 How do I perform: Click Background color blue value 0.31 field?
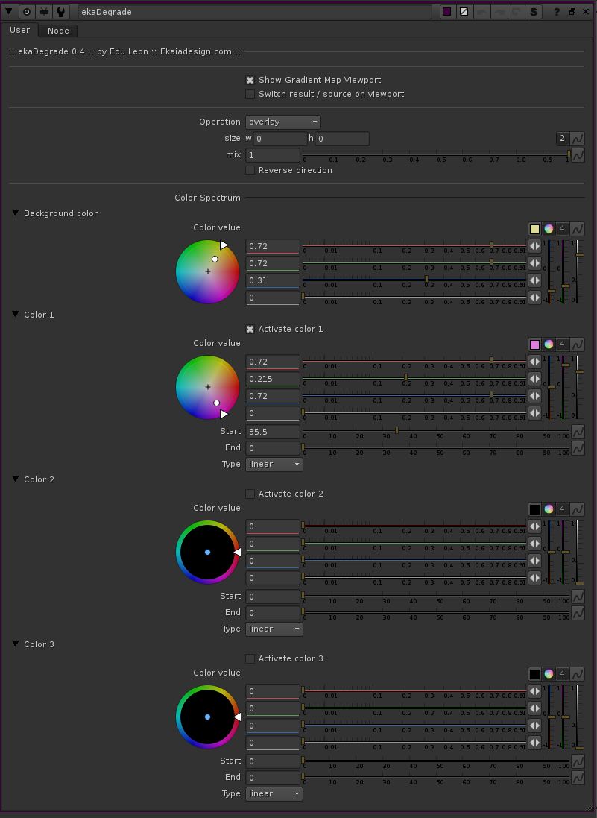point(273,280)
